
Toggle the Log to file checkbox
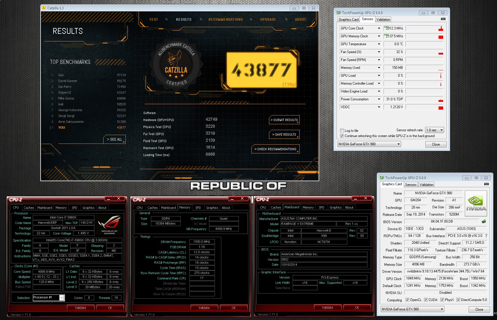[x=342, y=130]
